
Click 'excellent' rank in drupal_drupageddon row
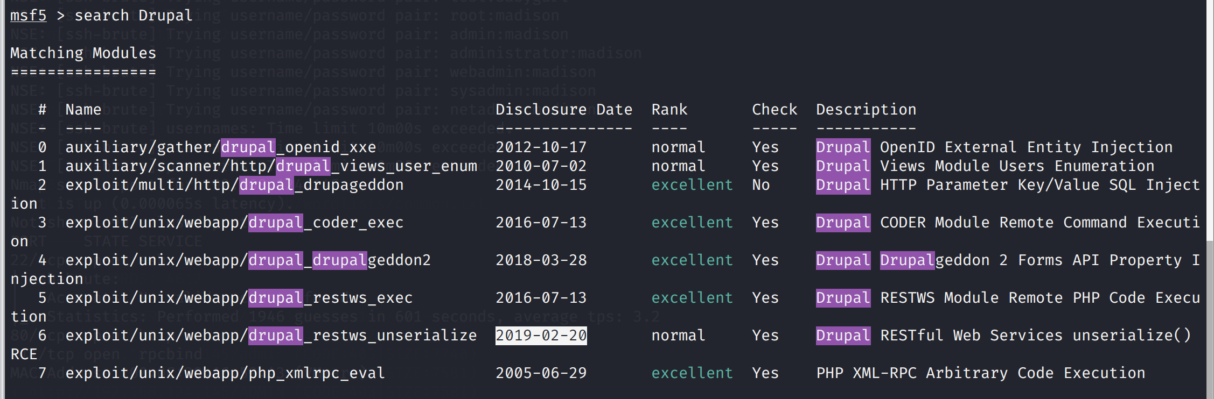692,185
